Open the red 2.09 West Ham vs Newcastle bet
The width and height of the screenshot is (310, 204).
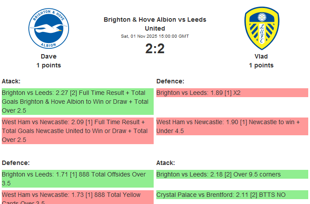pos(77,131)
